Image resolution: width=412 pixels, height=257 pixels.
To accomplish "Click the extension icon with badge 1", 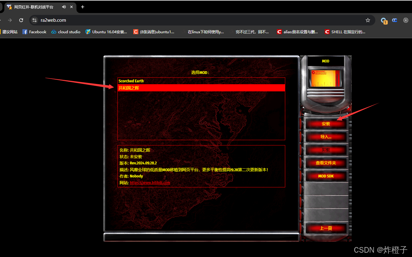I will click(384, 21).
